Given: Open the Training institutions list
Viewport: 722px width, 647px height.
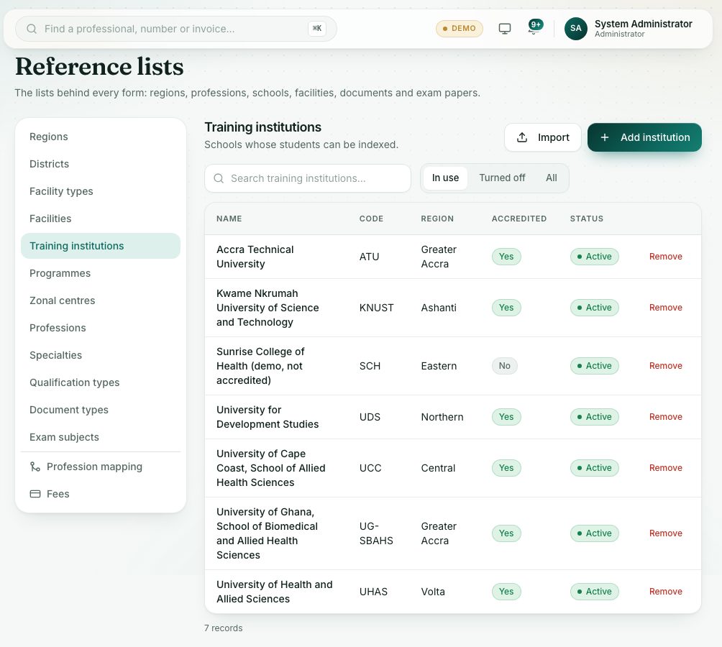Looking at the screenshot, I should (101, 246).
